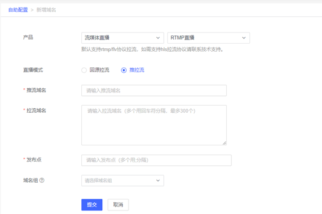Select the 推拉流 radio button

click(124, 70)
